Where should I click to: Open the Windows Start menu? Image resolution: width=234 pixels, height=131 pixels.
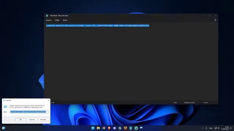click(93, 128)
